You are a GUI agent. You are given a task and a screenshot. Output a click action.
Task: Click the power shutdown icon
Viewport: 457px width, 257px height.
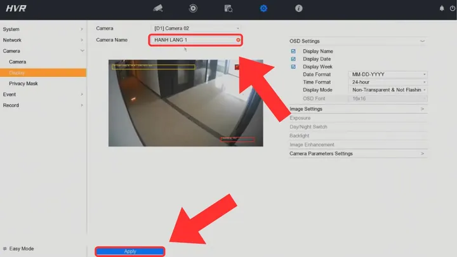click(x=453, y=8)
